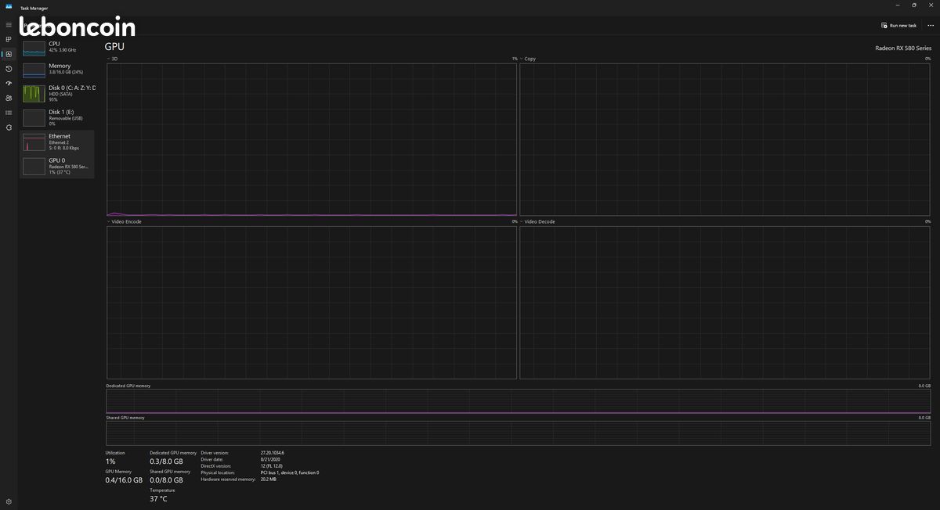The image size is (940, 510).
Task: Click the driver date 8/21/2020
Action: click(271, 459)
